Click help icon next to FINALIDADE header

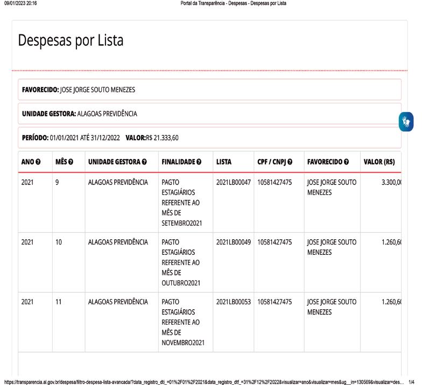tap(199, 162)
